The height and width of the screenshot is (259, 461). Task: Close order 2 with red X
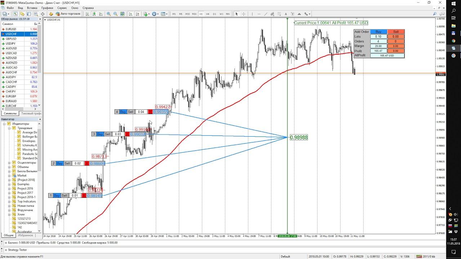click(87, 163)
